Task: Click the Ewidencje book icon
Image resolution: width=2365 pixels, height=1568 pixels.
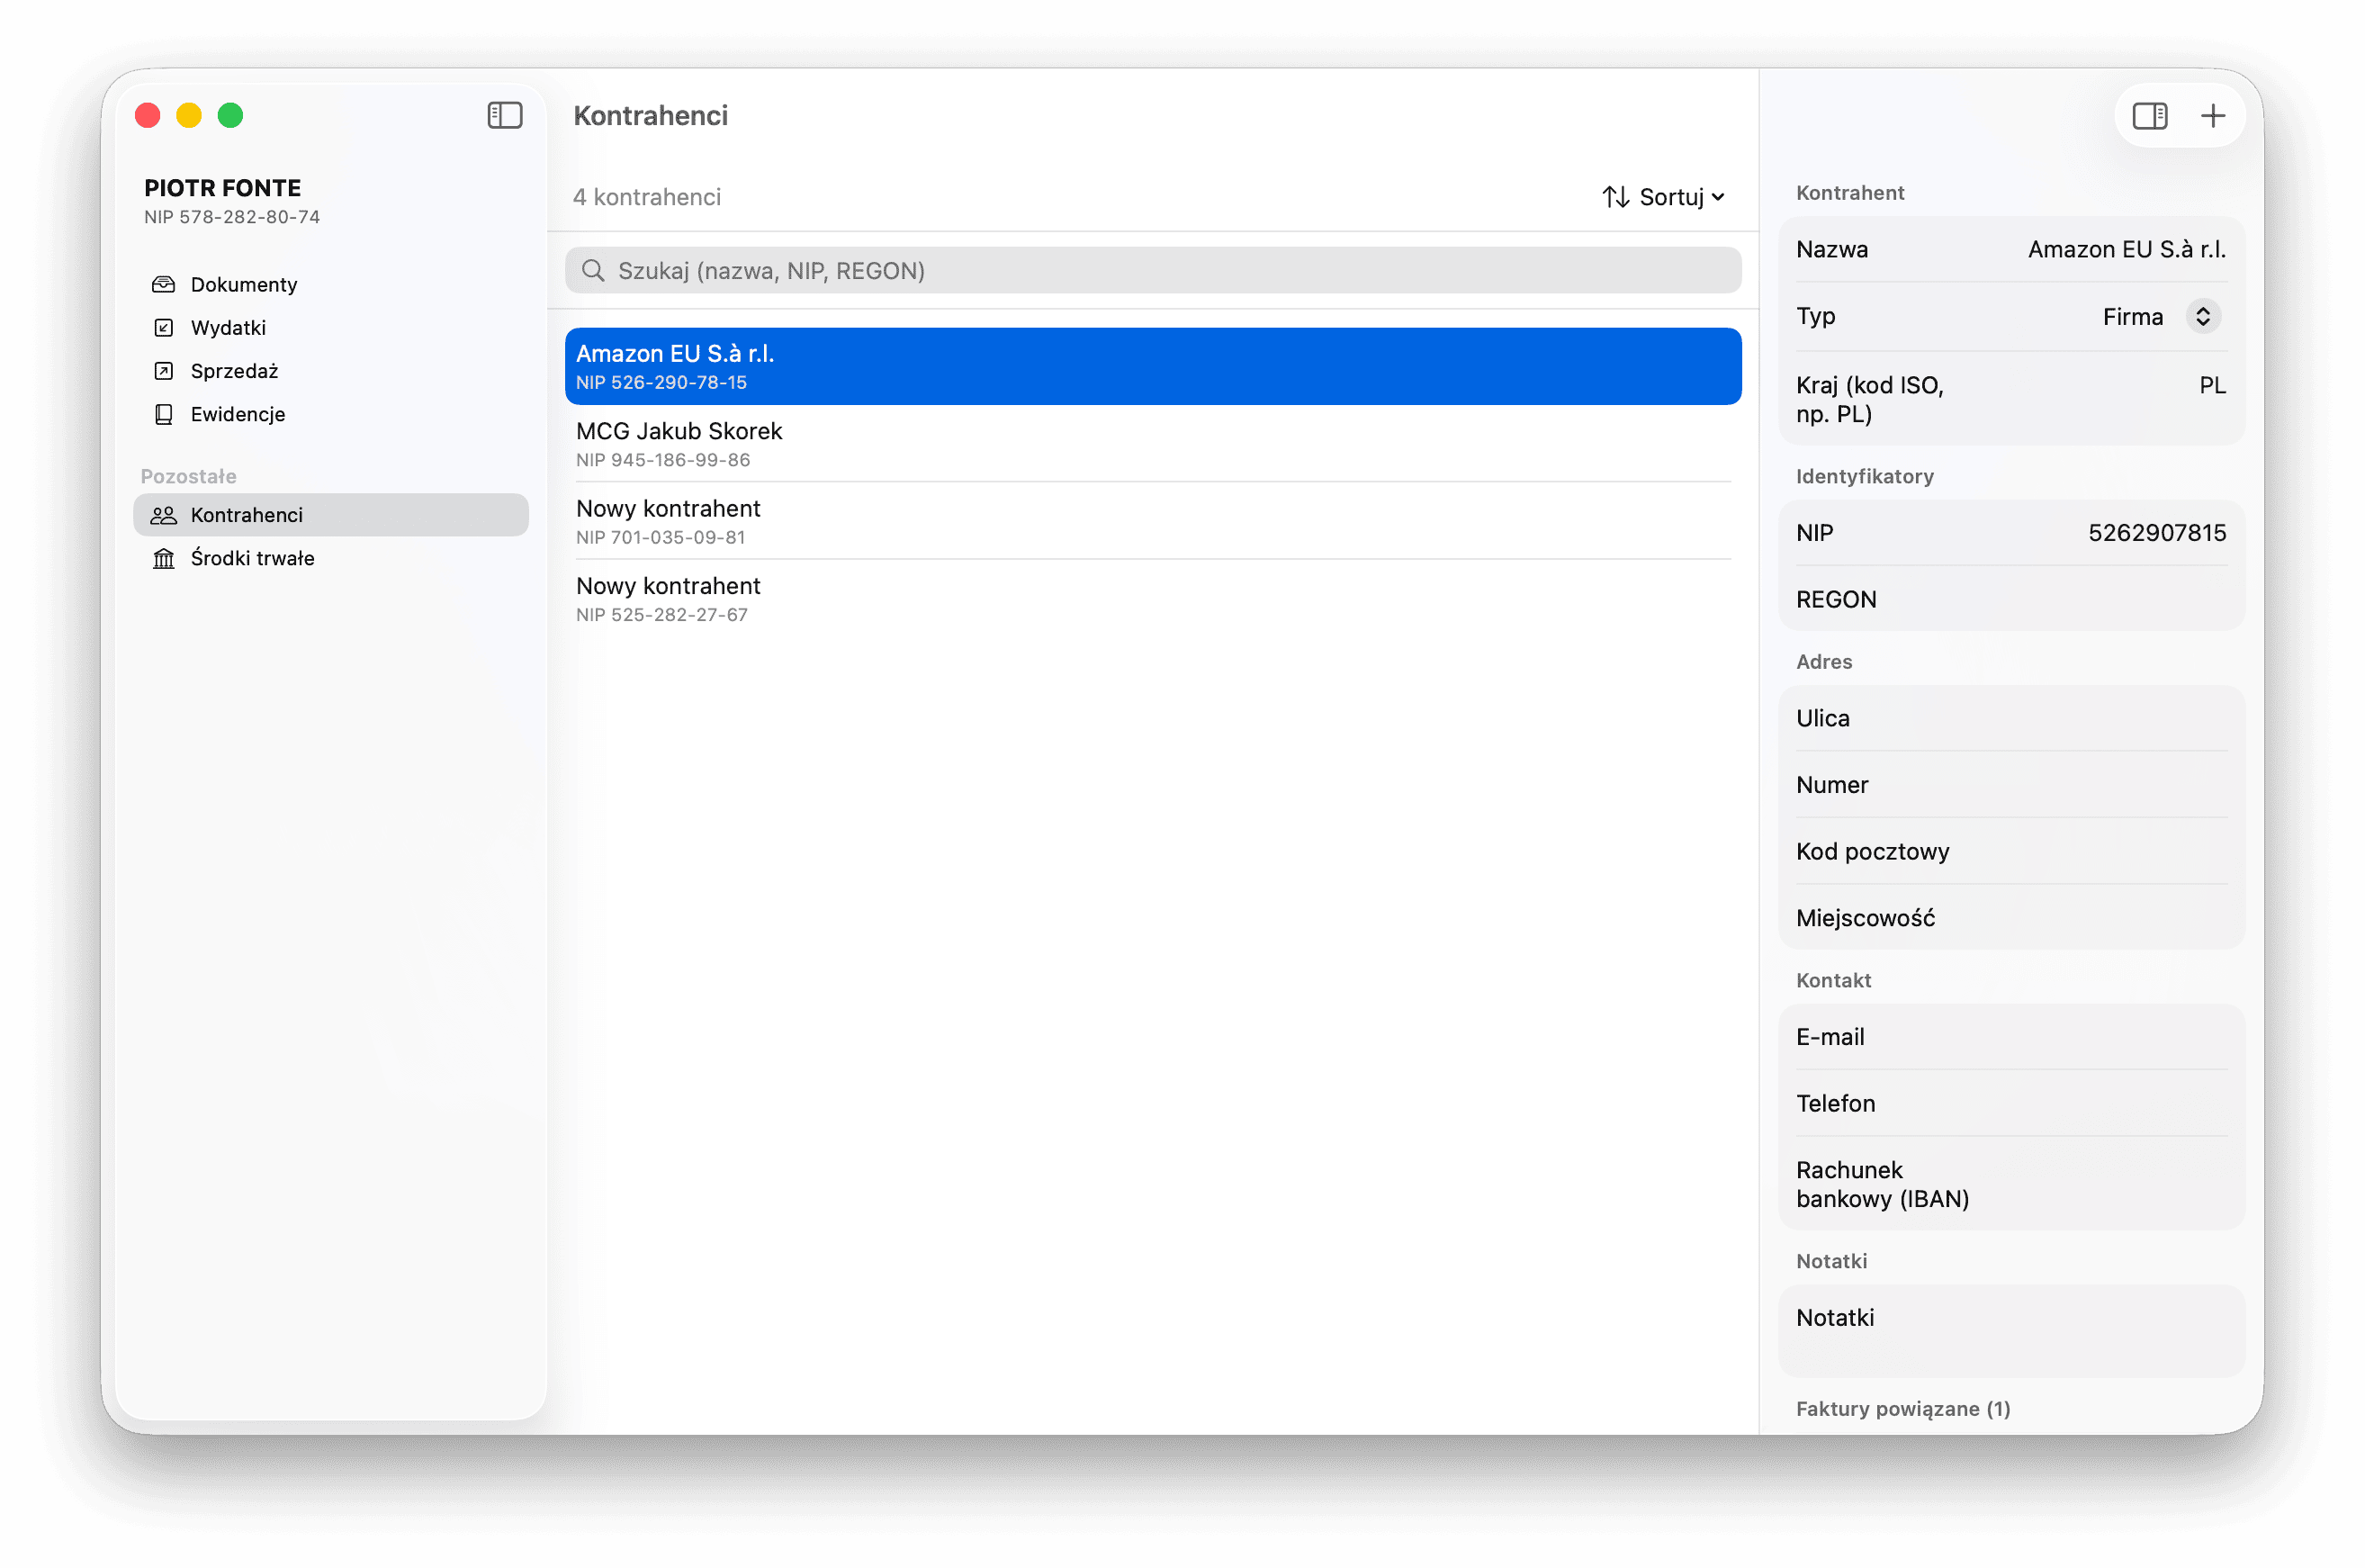Action: coord(163,414)
